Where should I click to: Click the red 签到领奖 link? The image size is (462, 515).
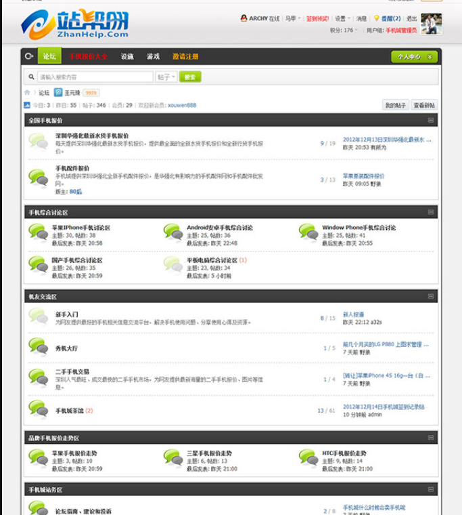point(317,18)
